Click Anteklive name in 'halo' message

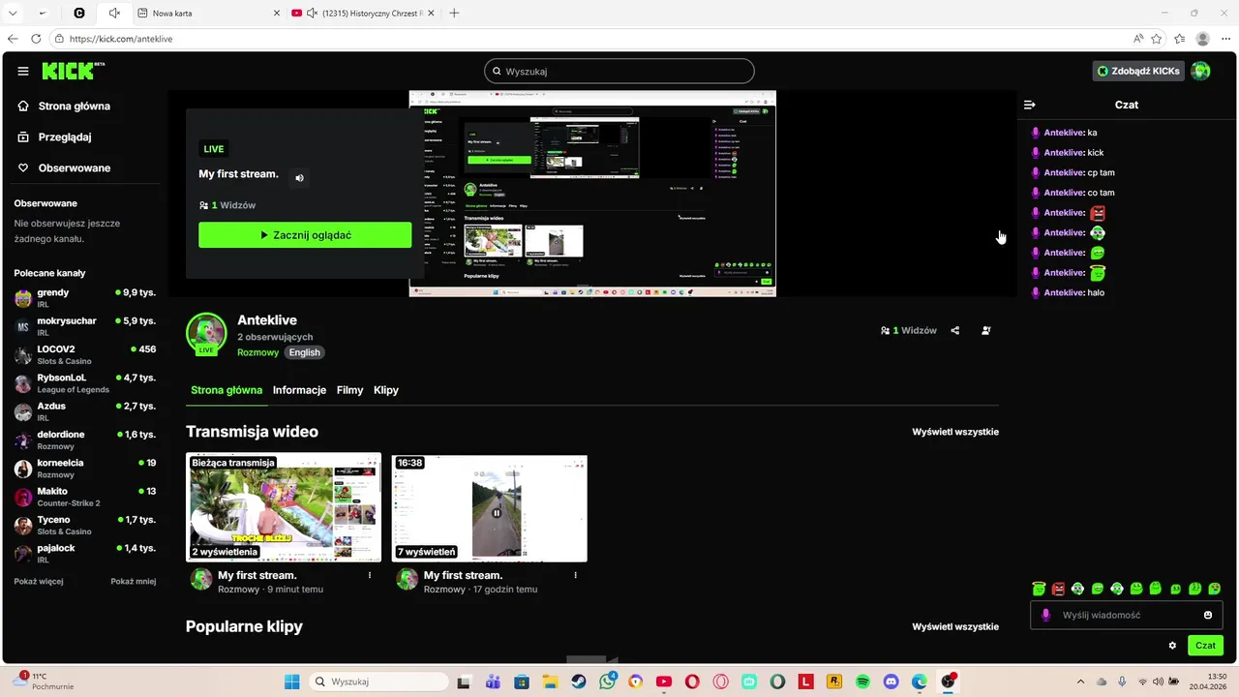coord(1063,292)
